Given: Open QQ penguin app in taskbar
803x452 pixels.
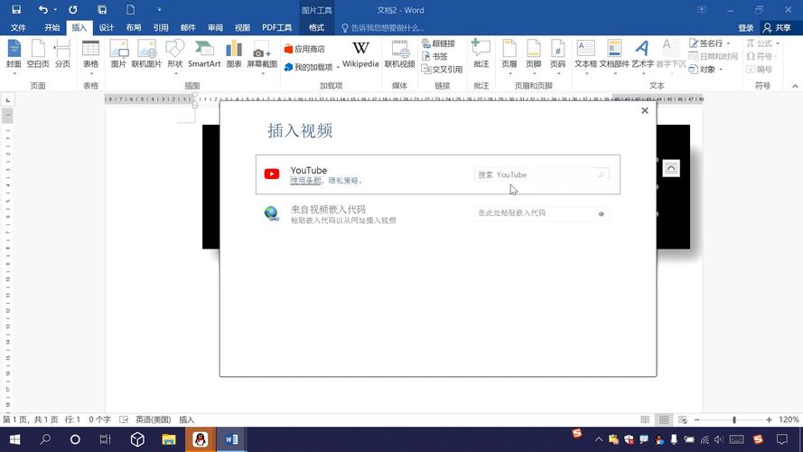Looking at the screenshot, I should click(201, 439).
